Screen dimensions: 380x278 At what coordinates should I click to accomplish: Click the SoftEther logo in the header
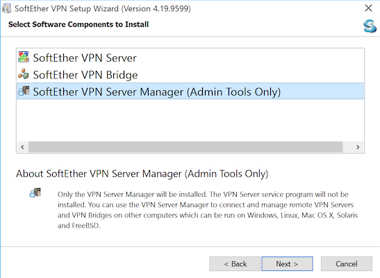(x=370, y=26)
